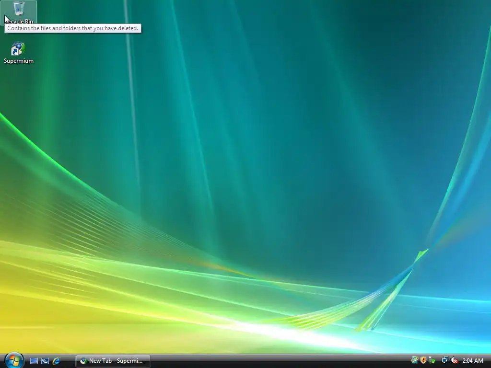Click Show Desktop in Quick Launch

[x=34, y=361]
